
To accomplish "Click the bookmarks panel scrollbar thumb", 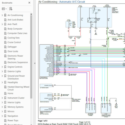I will coord(31,57).
